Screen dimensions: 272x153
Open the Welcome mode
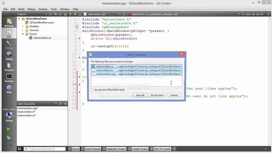pos(9,23)
